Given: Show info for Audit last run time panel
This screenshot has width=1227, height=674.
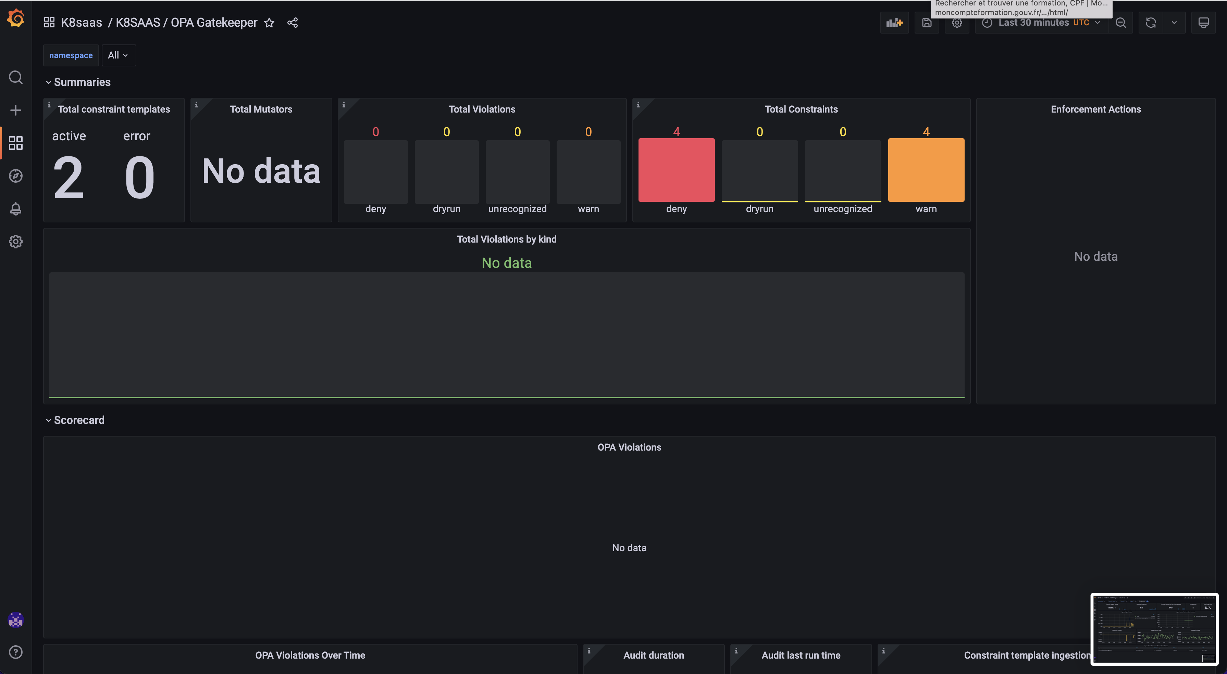Looking at the screenshot, I should point(736,650).
